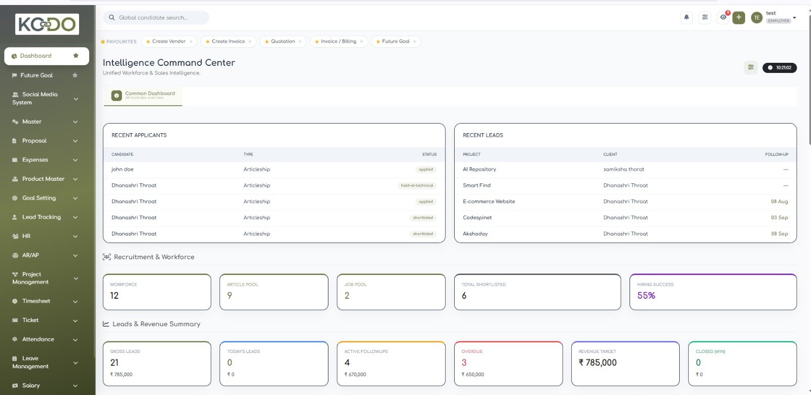
Task: Toggle the Future Goal favourite star in sidebar
Action: (75, 75)
